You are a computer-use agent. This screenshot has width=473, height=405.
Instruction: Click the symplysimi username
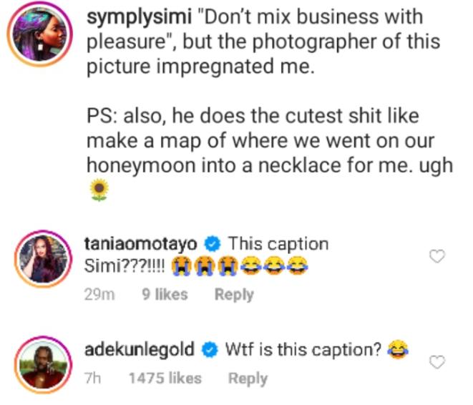(x=136, y=18)
